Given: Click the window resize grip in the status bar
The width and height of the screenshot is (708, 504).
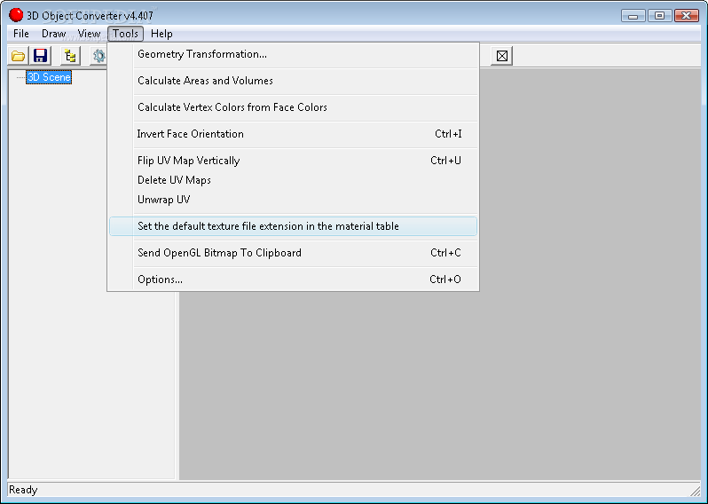Looking at the screenshot, I should [695, 490].
